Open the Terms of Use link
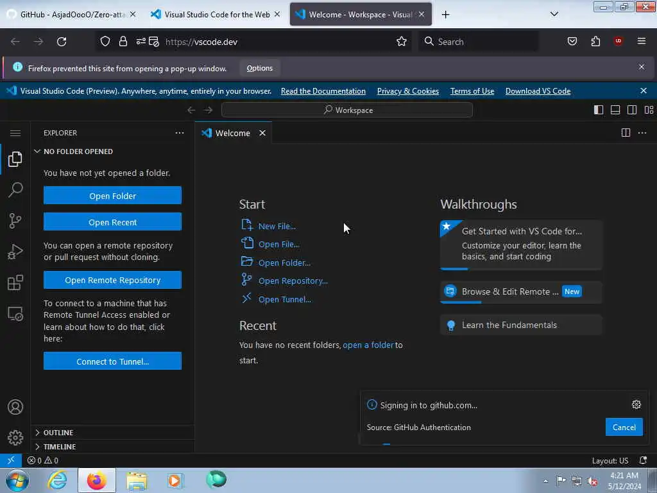This screenshot has height=493, width=657. (x=472, y=91)
